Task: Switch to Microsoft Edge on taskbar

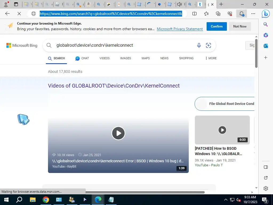Action: (x=98, y=200)
